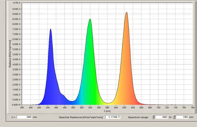Click the '580' x-axis tick label
The height and width of the screenshot is (127, 197).
[x=107, y=108]
